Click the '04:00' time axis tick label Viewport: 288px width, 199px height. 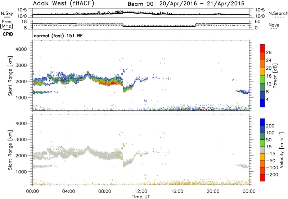(x=68, y=191)
